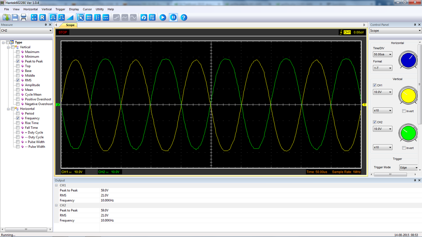Viewport: 422px width, 237px height.
Task: Open the math channel toolbar icon
Action: click(34, 17)
